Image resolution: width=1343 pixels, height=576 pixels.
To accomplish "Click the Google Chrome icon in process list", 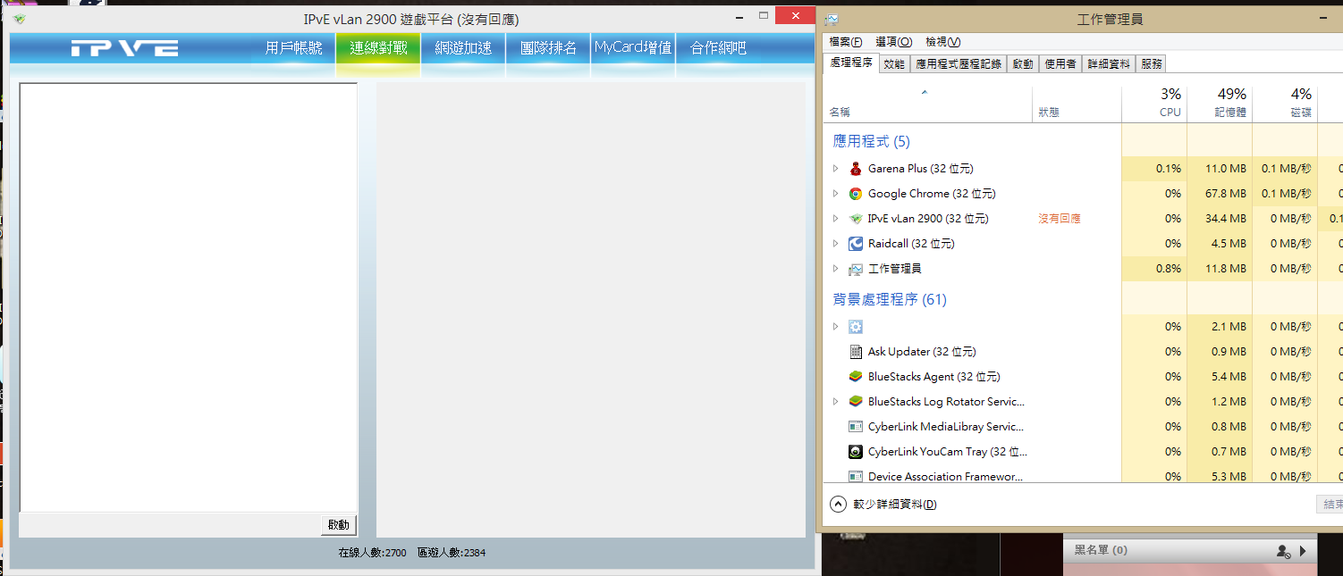I will tap(856, 194).
